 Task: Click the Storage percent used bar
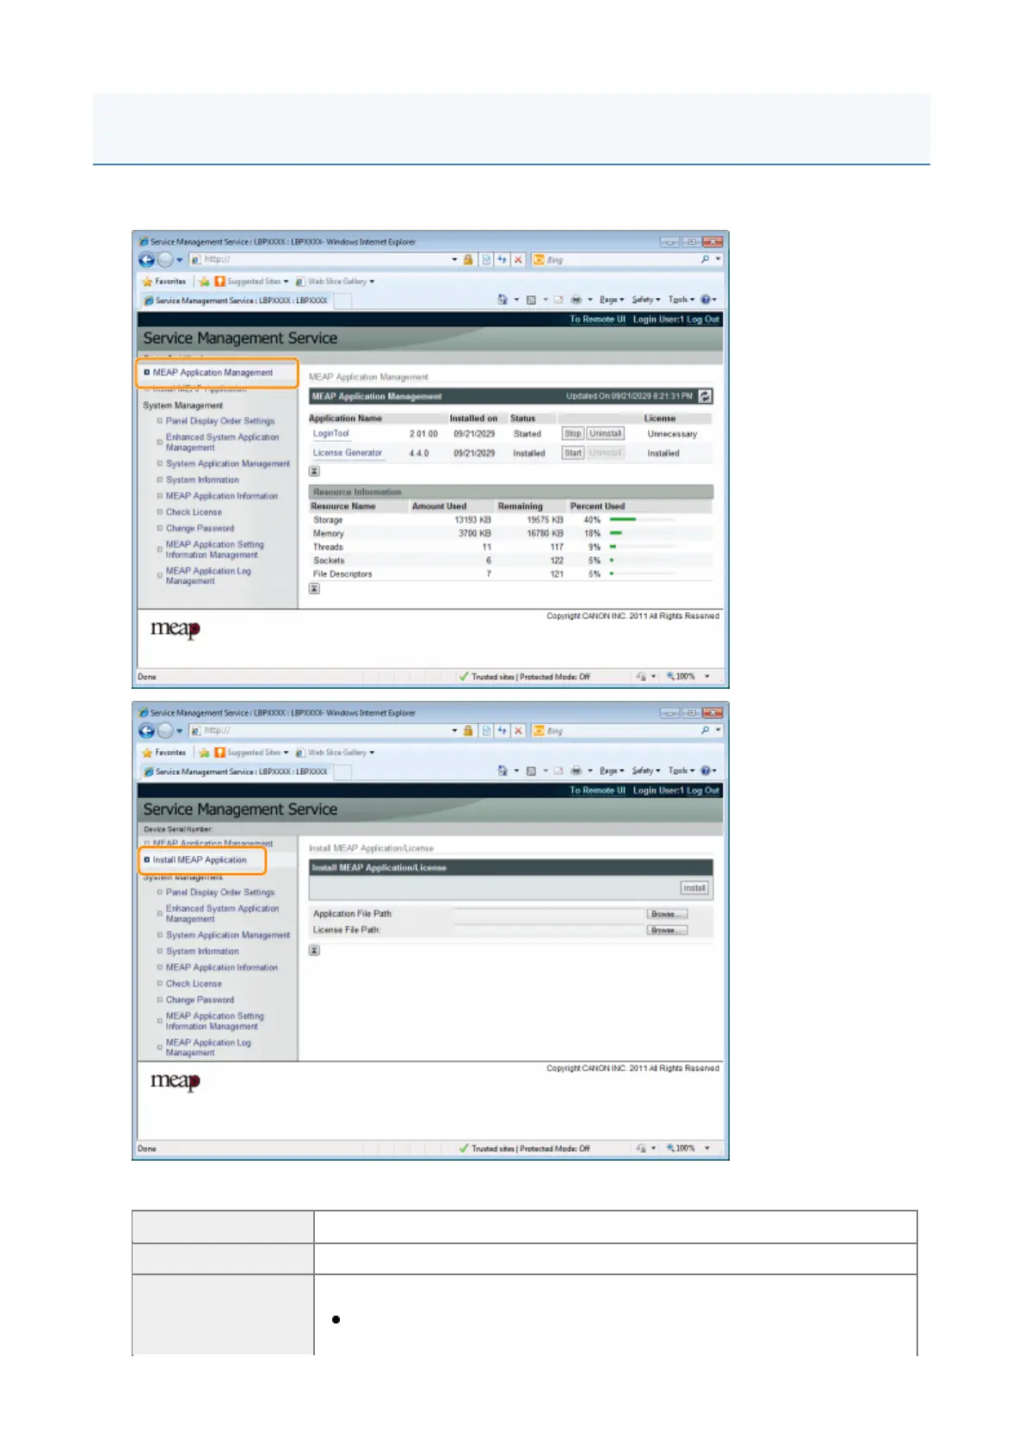(641, 520)
